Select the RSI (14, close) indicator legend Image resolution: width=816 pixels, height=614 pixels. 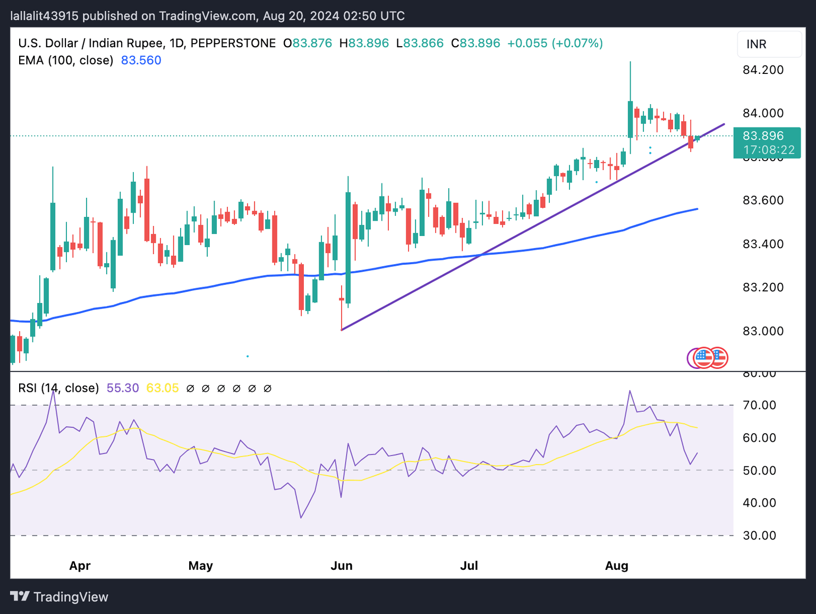pyautogui.click(x=58, y=388)
